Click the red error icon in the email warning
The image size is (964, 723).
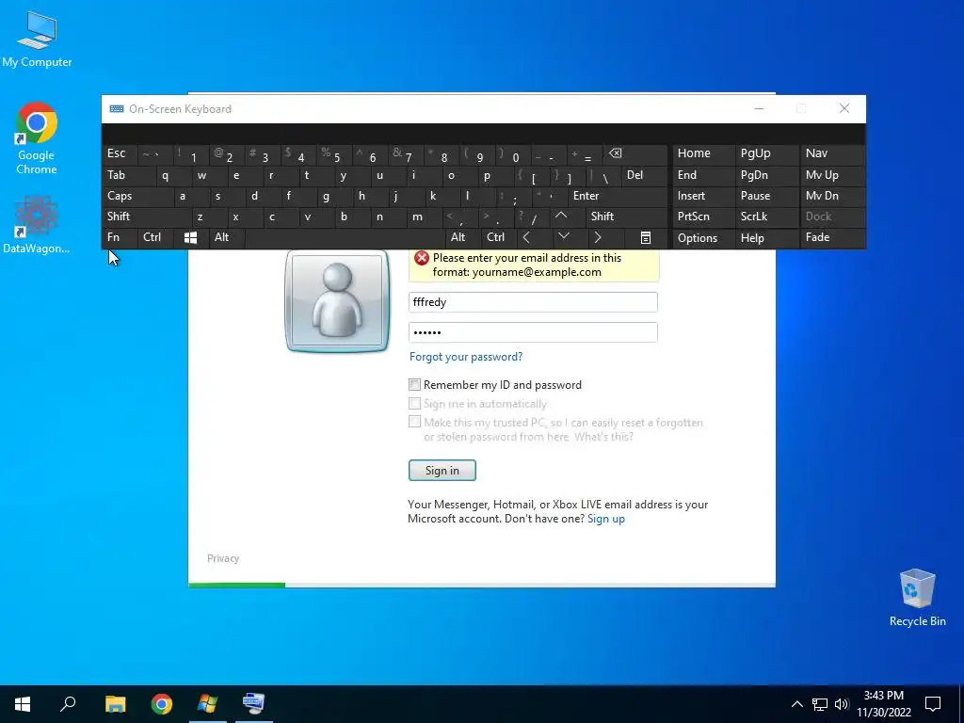pos(421,258)
